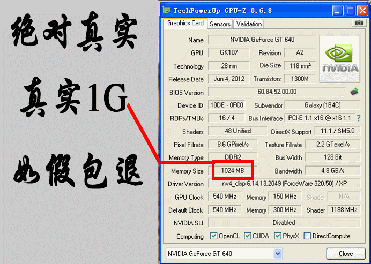The image size is (371, 264).
Task: Click the greyed Shader N/A field
Action: click(344, 197)
